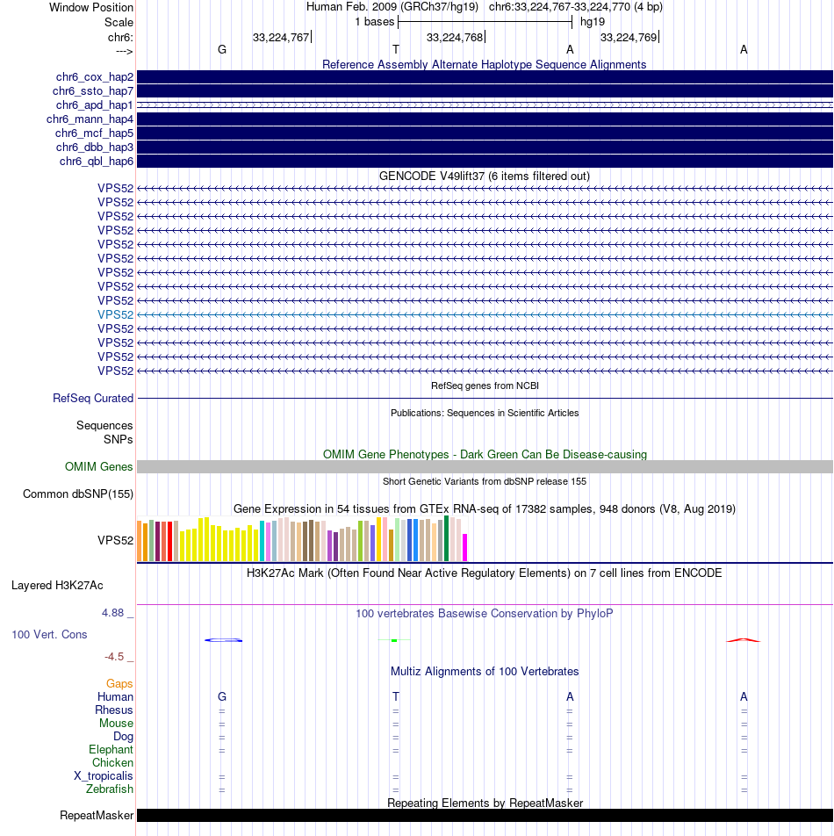
Task: Click the gray OMIM Genes bar
Action: (x=485, y=467)
